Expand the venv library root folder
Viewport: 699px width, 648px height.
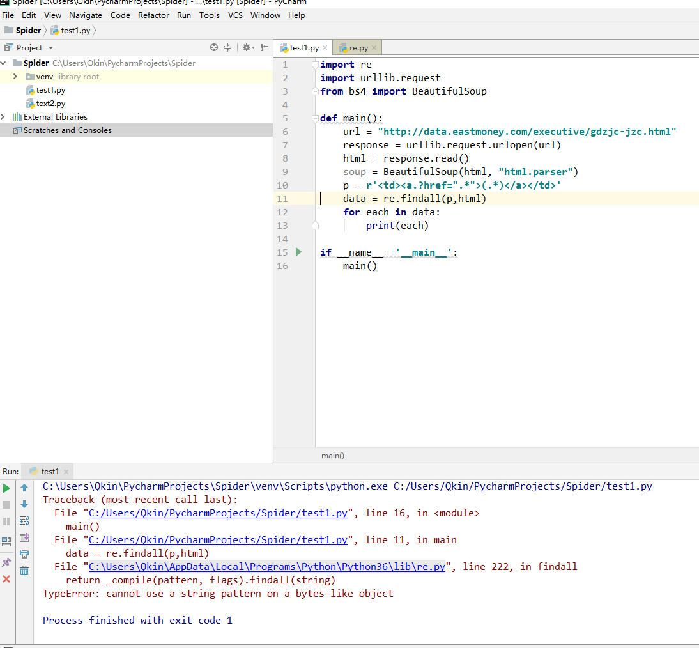pyautogui.click(x=15, y=77)
